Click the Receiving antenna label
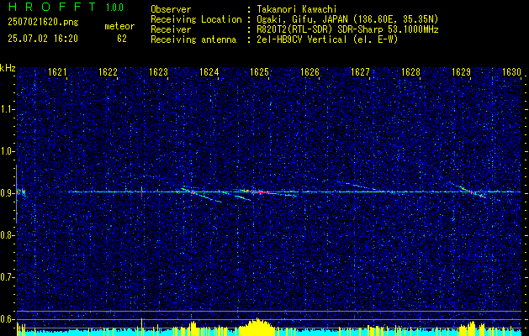The image size is (529, 336). pyautogui.click(x=193, y=39)
